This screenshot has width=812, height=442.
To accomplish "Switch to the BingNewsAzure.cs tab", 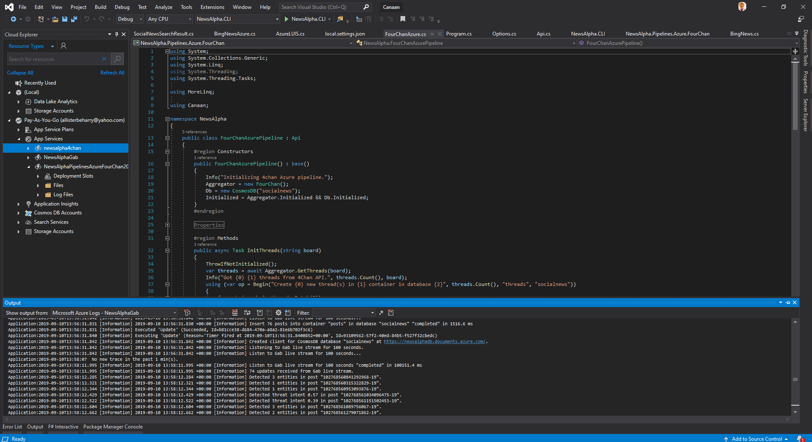I will pyautogui.click(x=235, y=34).
